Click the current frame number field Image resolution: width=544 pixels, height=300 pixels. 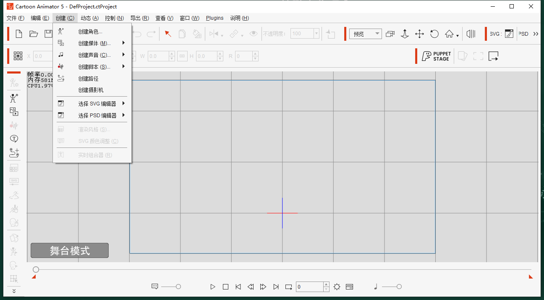pos(310,287)
